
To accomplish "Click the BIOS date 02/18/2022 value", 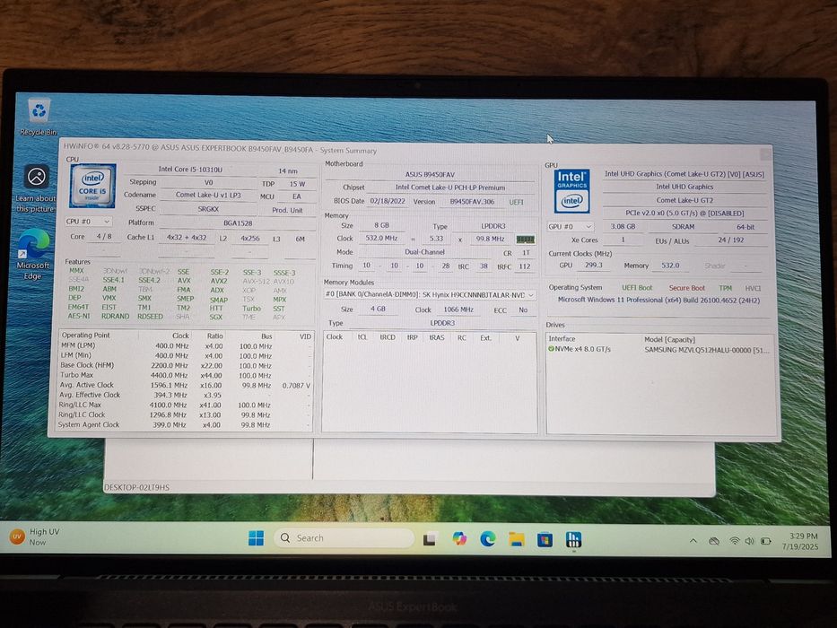I will click(x=388, y=201).
